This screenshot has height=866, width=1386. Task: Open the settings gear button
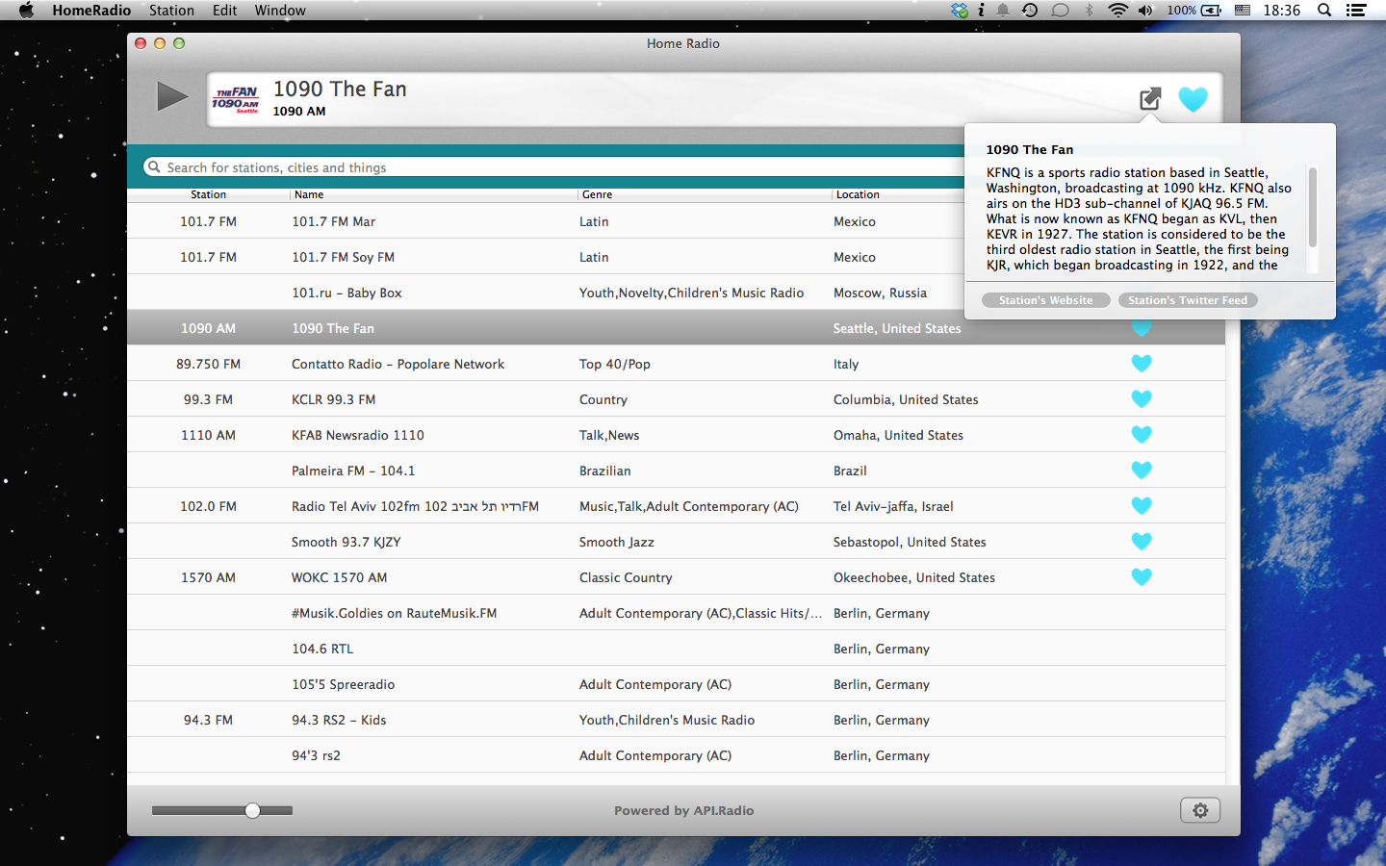(1200, 810)
